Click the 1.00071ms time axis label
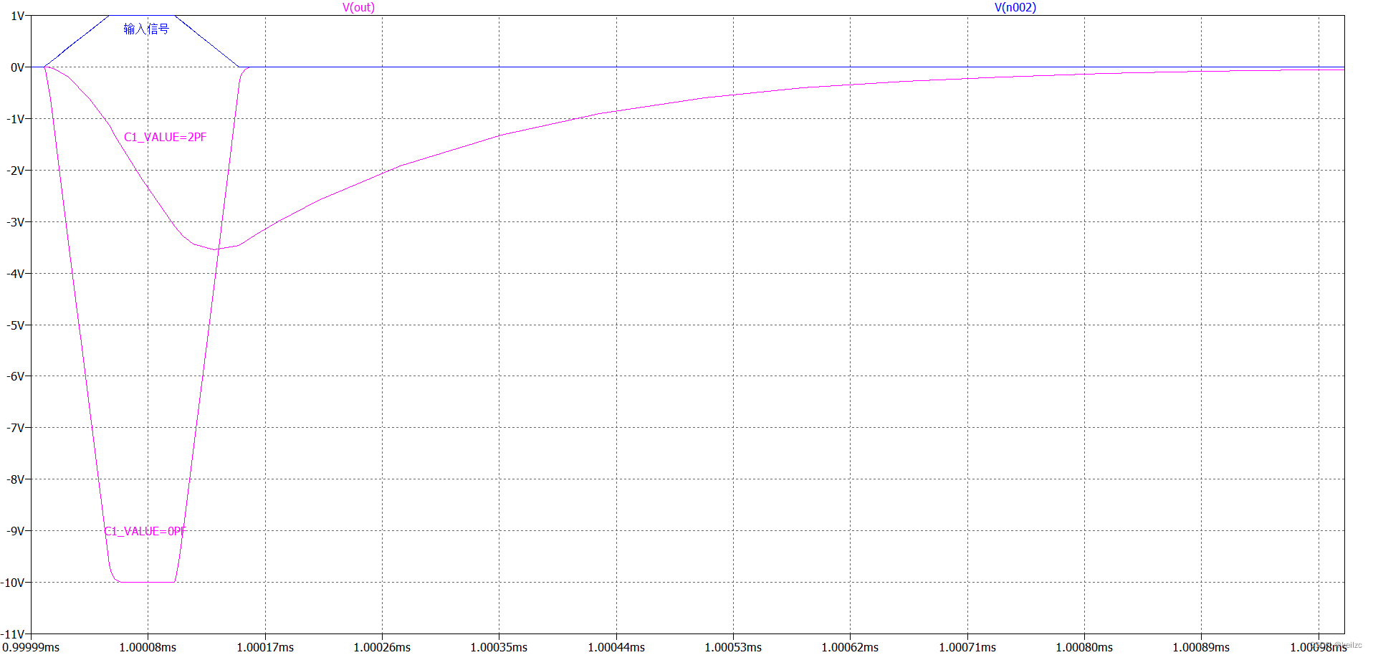The width and height of the screenshot is (1373, 655). click(967, 647)
